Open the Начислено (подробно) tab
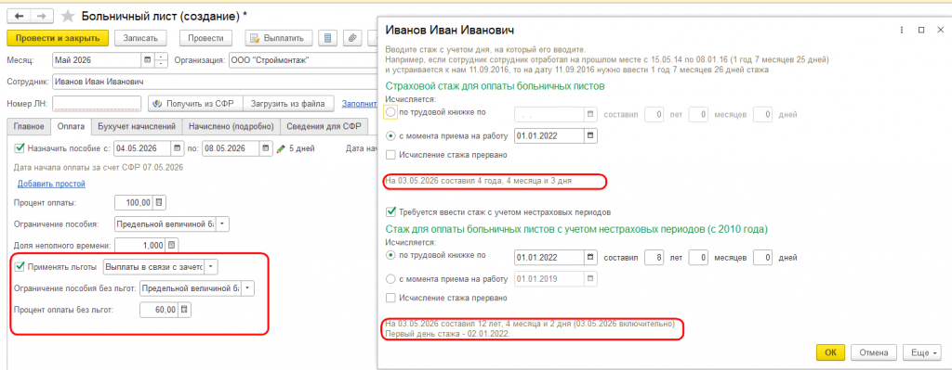The height and width of the screenshot is (370, 952). coord(231,126)
